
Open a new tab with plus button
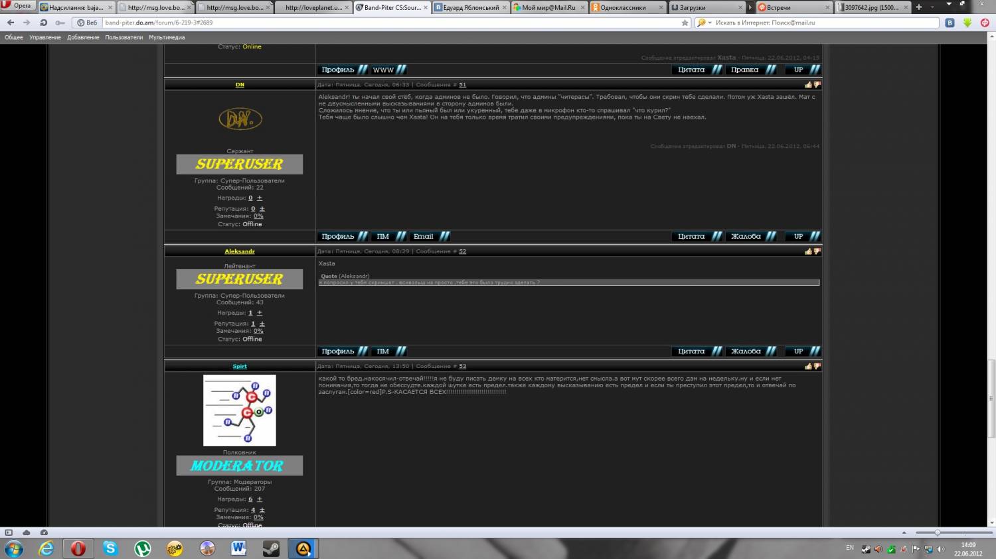[919, 7]
